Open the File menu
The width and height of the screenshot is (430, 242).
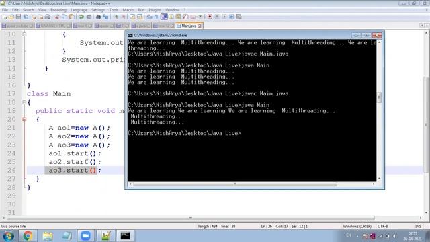coord(5,10)
